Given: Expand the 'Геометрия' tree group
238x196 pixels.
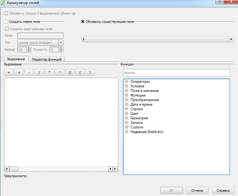Looking at the screenshot, I should click(x=126, y=118).
